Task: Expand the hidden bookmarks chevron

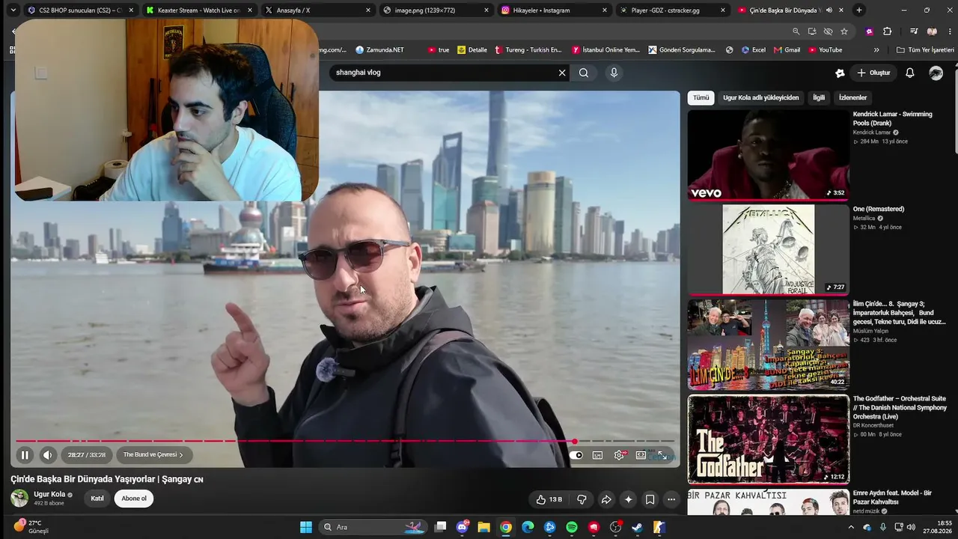Action: 876,50
